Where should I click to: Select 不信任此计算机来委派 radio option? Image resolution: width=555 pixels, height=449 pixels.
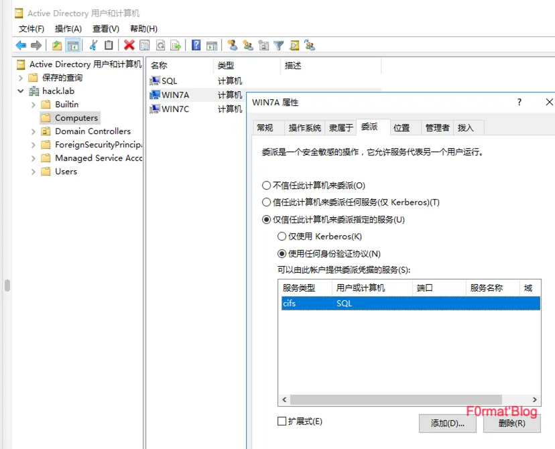[x=267, y=186]
